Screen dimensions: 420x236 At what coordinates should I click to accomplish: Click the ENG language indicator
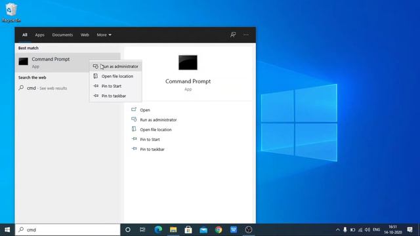click(x=376, y=229)
